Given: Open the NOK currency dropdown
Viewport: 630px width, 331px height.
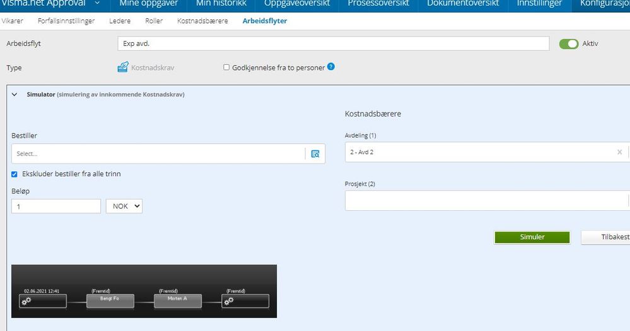Looking at the screenshot, I should pos(124,206).
